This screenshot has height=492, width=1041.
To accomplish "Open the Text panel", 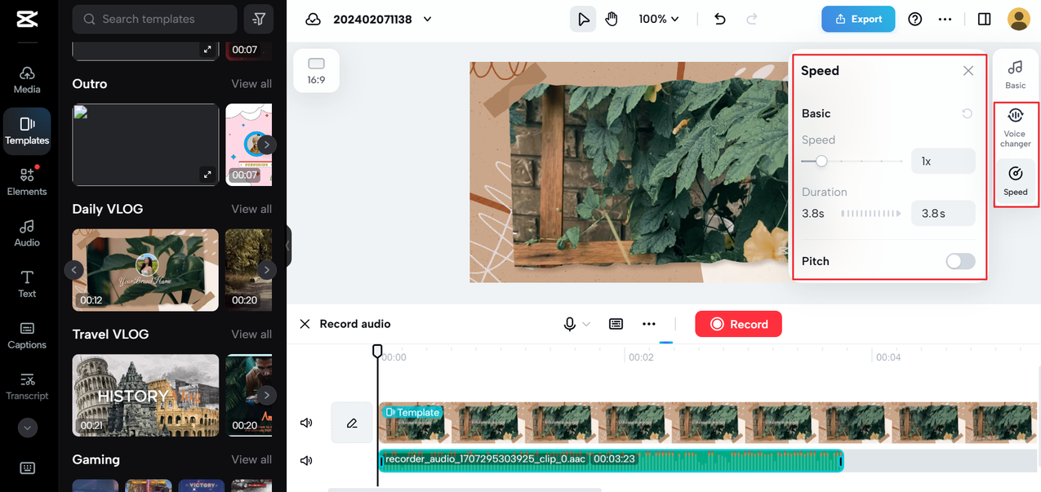I will tap(27, 284).
